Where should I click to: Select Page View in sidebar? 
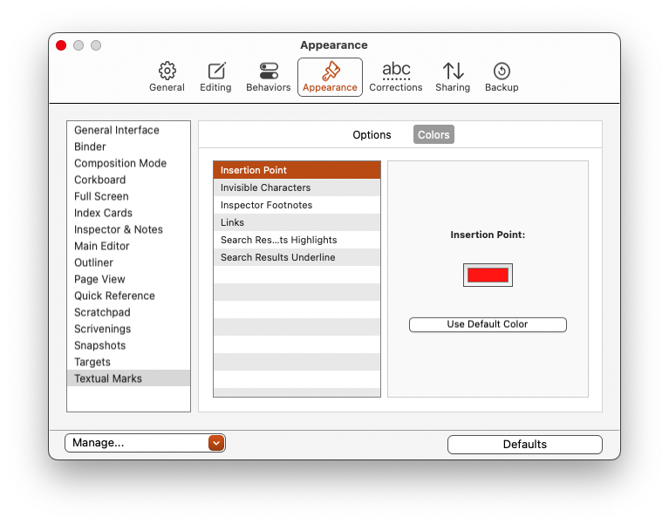click(x=128, y=280)
